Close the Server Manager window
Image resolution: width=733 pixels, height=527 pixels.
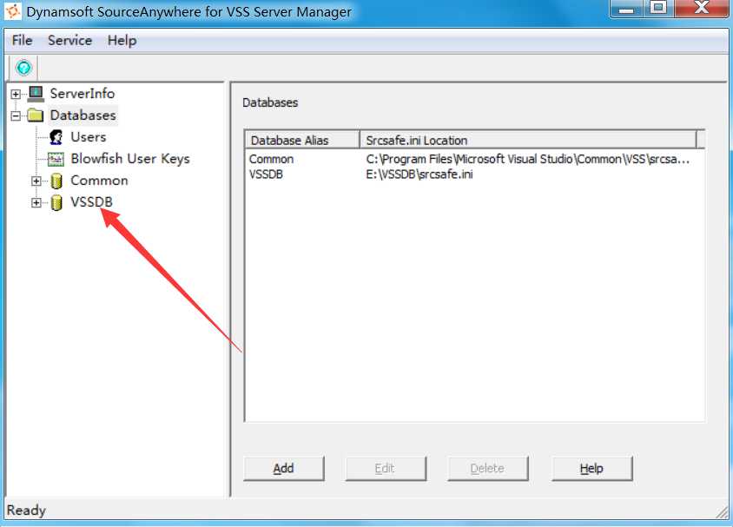(701, 8)
